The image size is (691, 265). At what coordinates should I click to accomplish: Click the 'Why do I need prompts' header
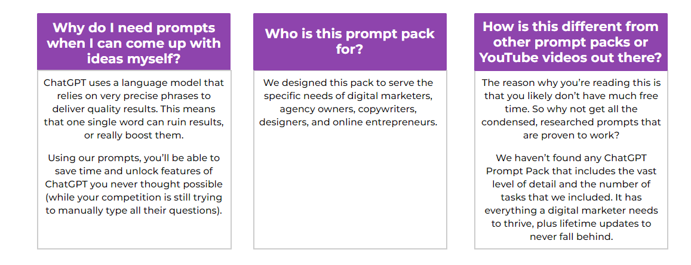pyautogui.click(x=134, y=42)
